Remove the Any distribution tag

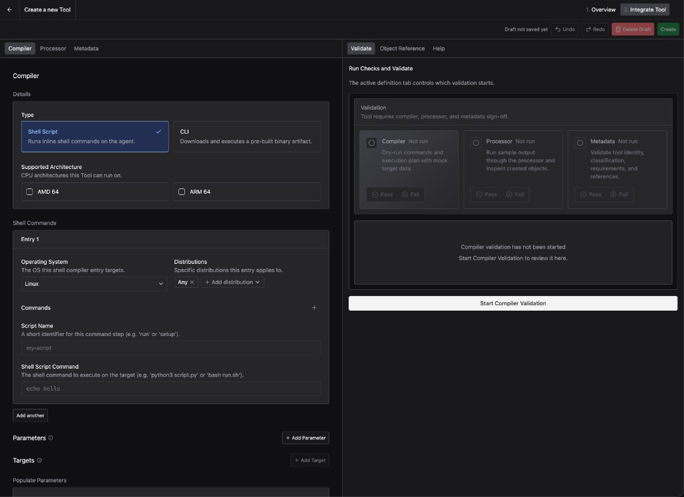point(192,283)
